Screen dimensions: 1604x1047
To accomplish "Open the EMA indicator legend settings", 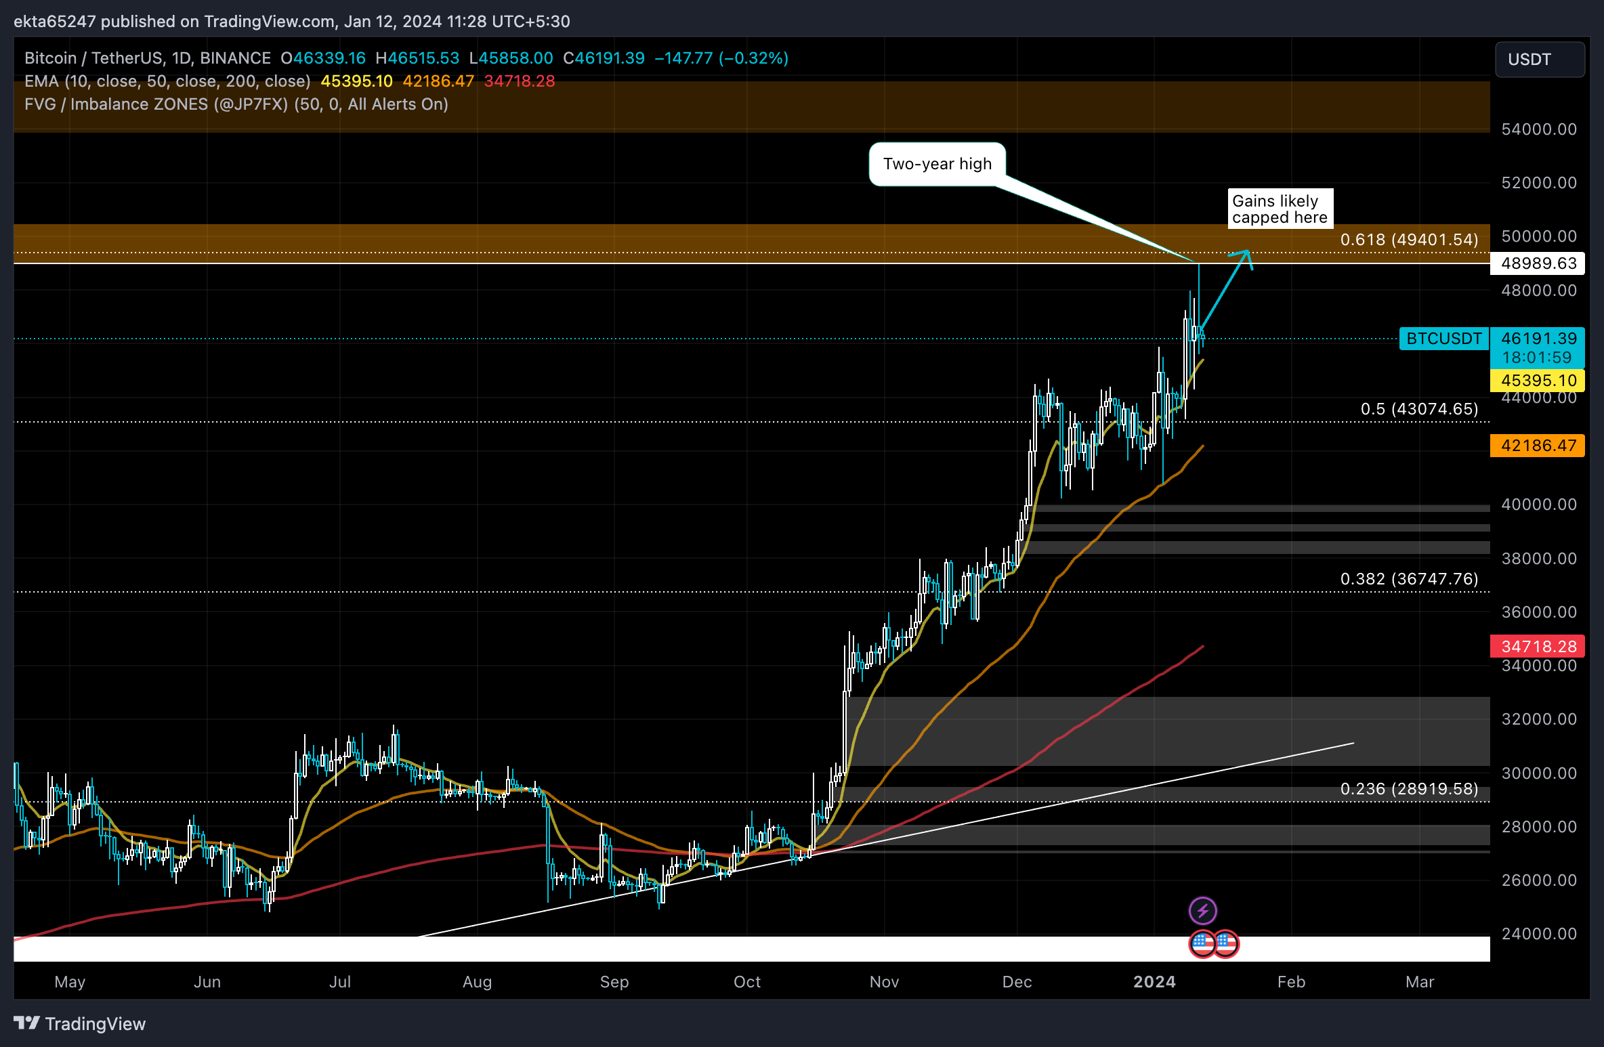I will 167,81.
